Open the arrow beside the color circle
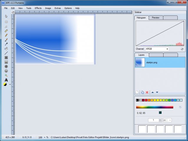Image resolution: width=188 pixels, height=141 pixels. point(10,85)
